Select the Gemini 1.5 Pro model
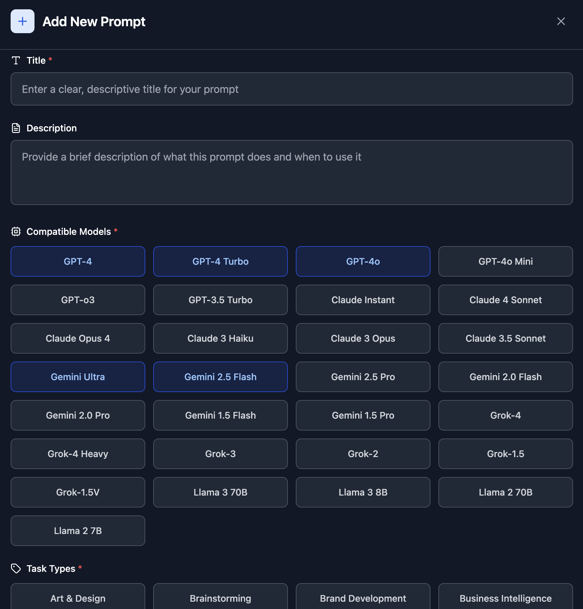583x609 pixels. 363,415
